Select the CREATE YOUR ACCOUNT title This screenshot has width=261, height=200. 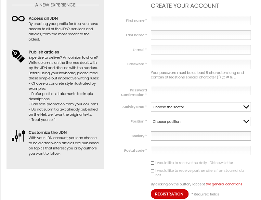click(184, 6)
